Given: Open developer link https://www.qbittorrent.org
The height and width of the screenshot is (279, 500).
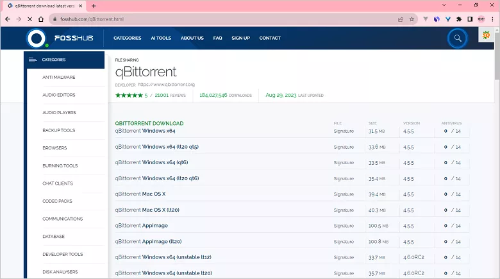Looking at the screenshot, I should [x=166, y=85].
